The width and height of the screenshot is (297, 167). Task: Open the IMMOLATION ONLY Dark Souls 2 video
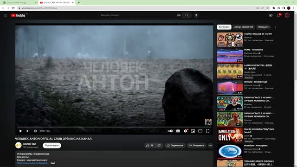230,135
